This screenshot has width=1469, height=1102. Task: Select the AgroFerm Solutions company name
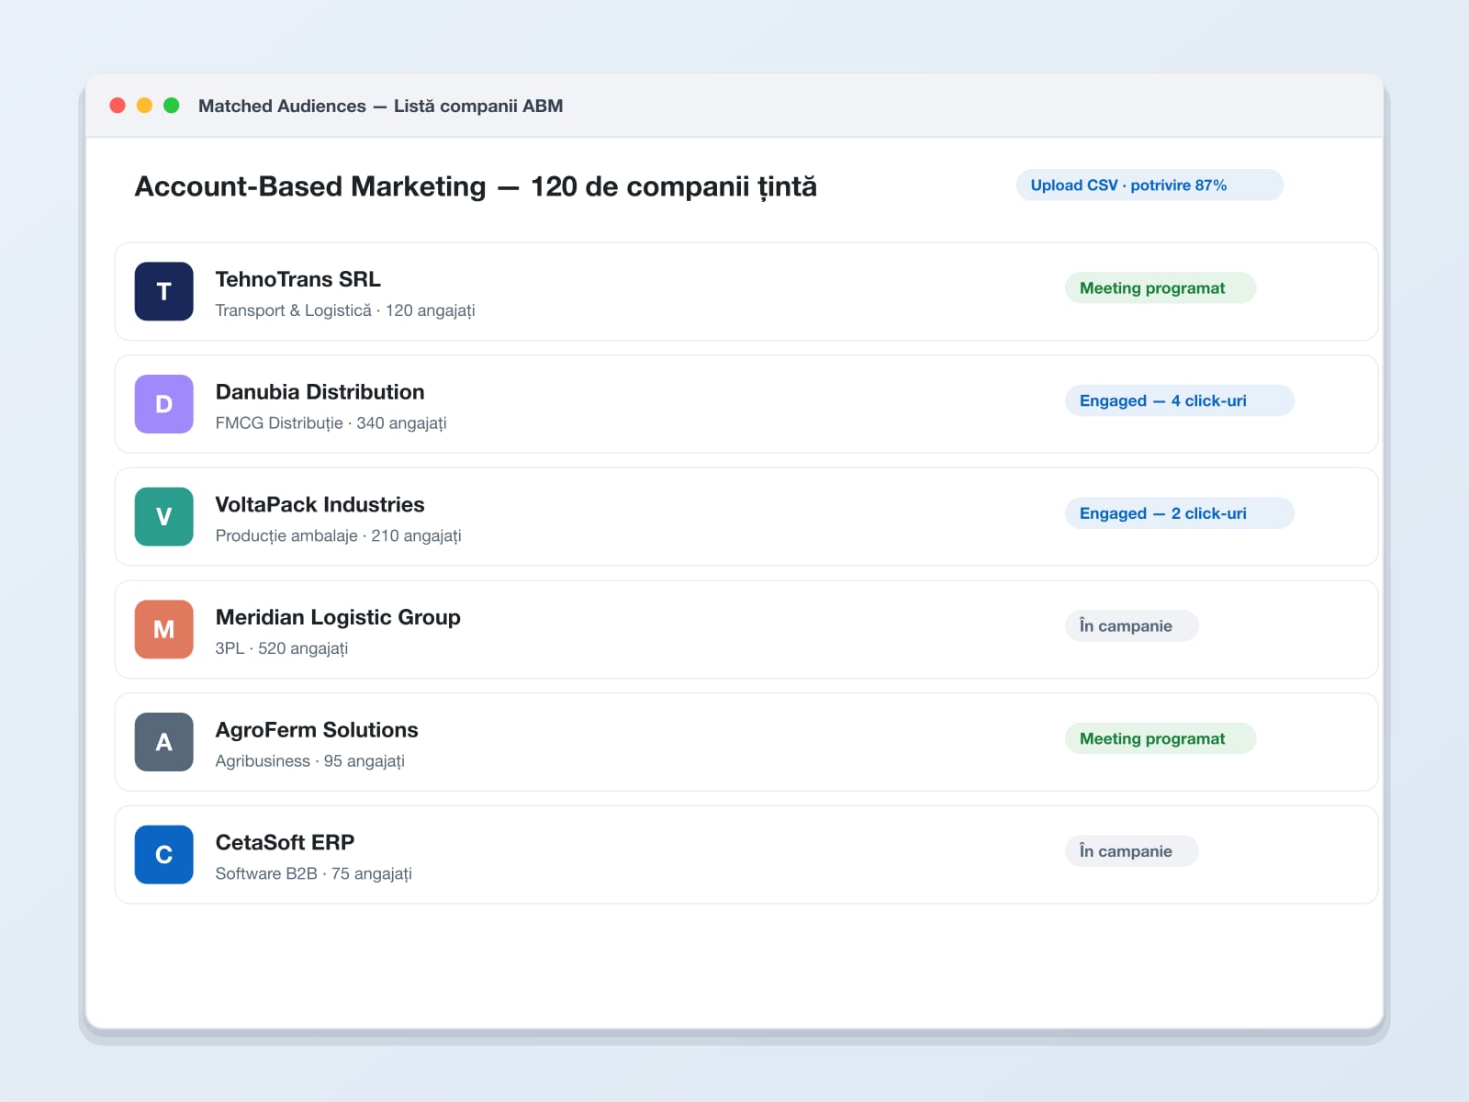tap(317, 730)
